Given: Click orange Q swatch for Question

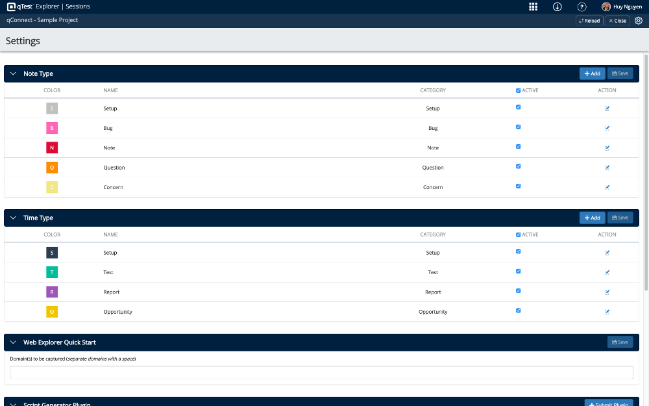Looking at the screenshot, I should coord(52,168).
